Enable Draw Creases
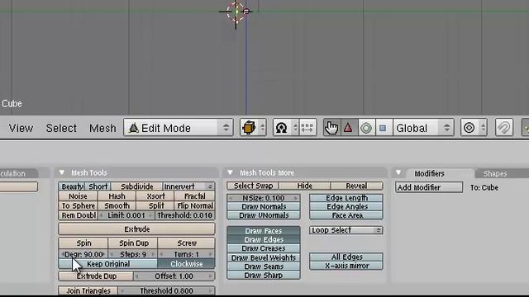Image resolution: width=529 pixels, height=297 pixels. [264, 248]
